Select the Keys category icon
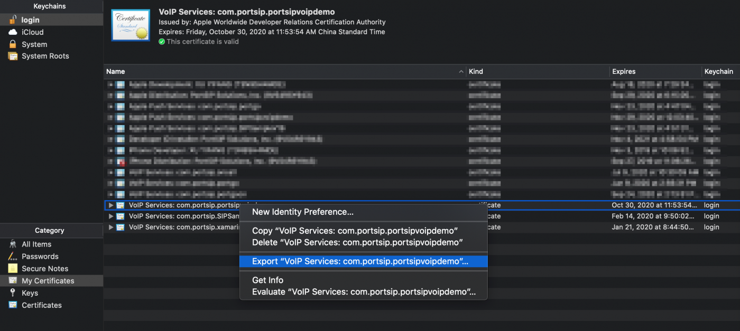 click(x=13, y=293)
